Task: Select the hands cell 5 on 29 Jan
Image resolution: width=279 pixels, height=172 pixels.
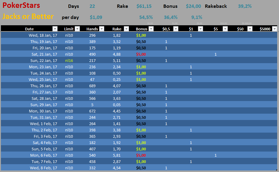Action: 92,105
